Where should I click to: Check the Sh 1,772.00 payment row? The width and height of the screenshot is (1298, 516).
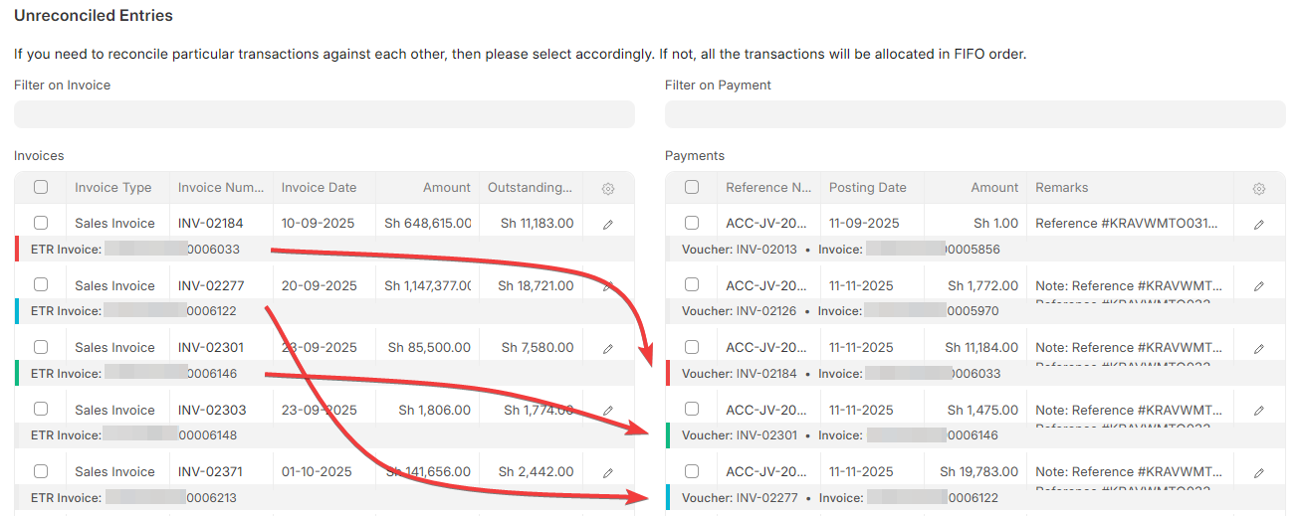pos(692,285)
